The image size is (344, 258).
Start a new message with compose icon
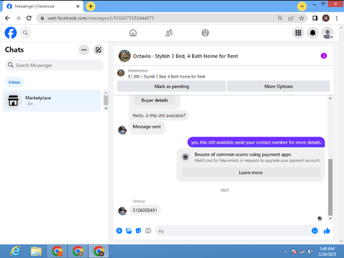(x=98, y=49)
